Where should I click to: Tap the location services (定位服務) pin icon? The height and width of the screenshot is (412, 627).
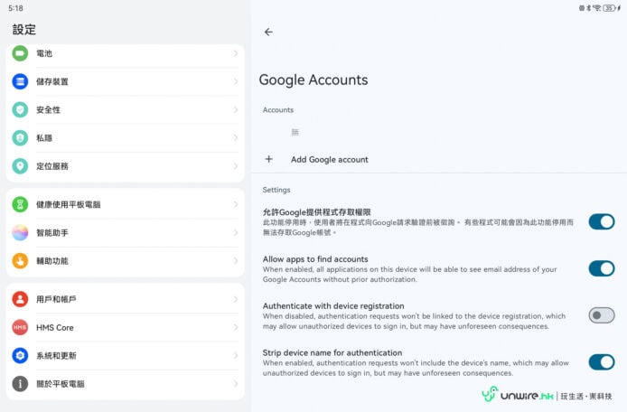20,166
